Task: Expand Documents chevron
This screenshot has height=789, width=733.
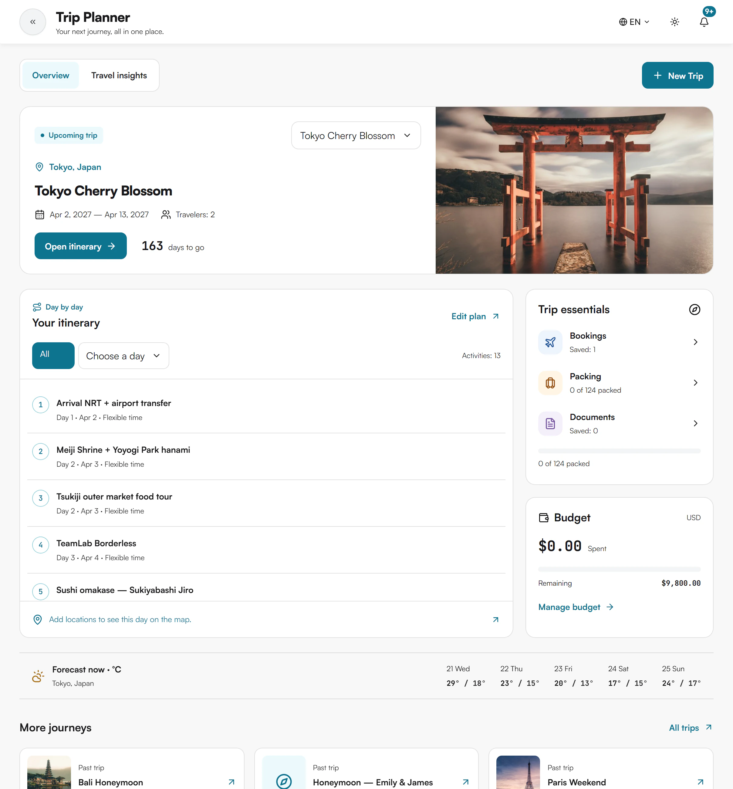Action: pos(695,423)
